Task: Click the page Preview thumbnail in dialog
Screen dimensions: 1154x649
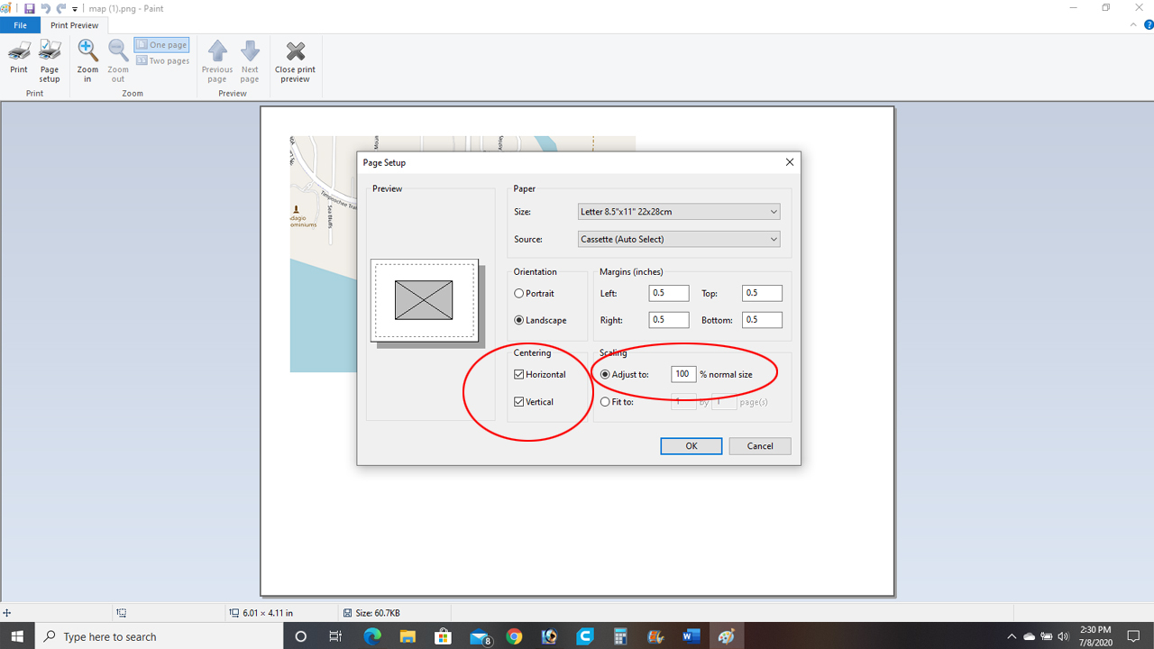Action: [x=424, y=300]
